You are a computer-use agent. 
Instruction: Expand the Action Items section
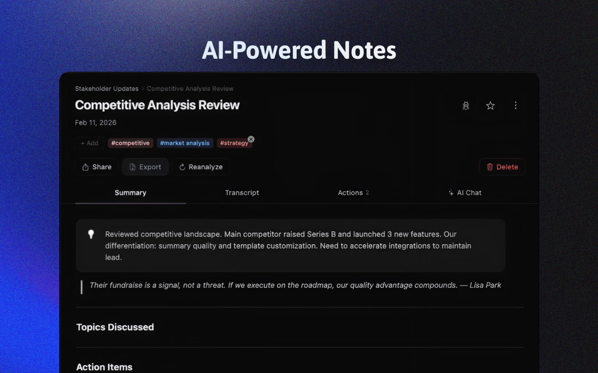click(104, 367)
